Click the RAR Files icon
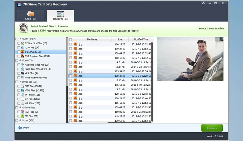This screenshot has width=243, height=141. tap(22, 112)
